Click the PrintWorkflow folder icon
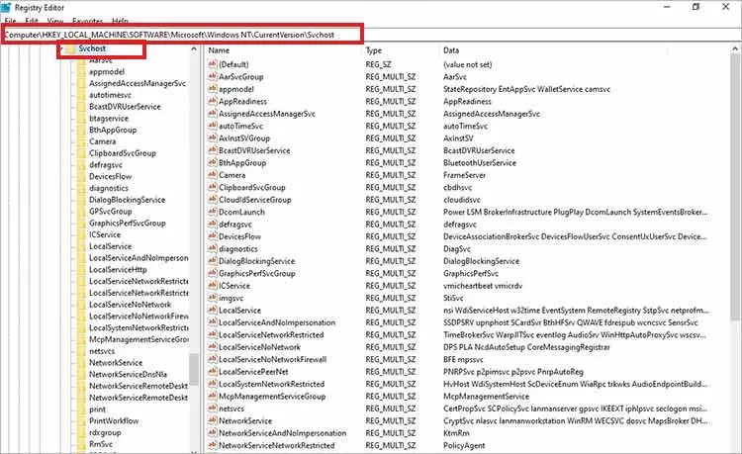Viewport: 742px width, 454px height. pyautogui.click(x=81, y=421)
